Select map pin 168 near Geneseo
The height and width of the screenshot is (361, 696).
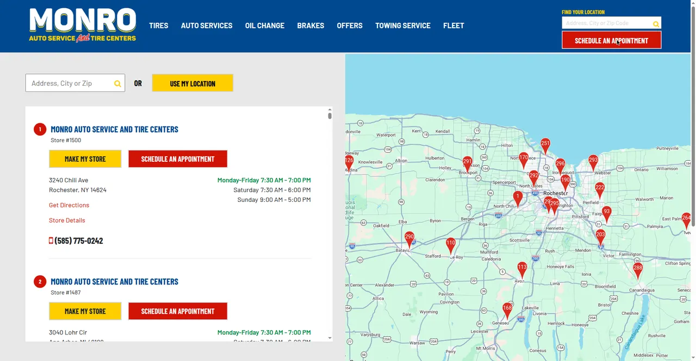click(507, 310)
